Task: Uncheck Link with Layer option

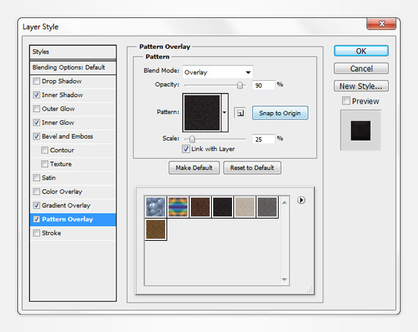Action: tap(186, 149)
